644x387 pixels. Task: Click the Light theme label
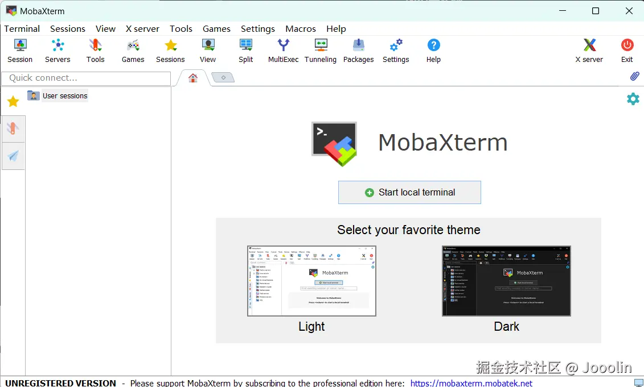311,326
